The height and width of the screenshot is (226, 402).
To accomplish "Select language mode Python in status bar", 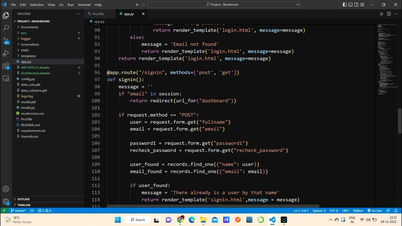I will (358, 211).
